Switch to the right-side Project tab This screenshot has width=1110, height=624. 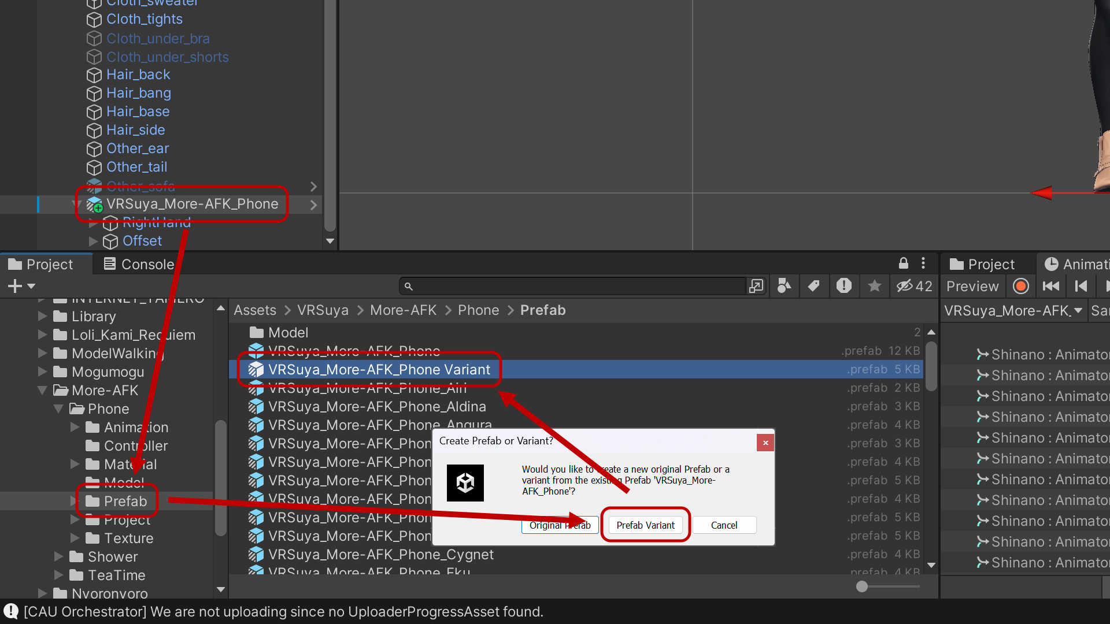982,264
